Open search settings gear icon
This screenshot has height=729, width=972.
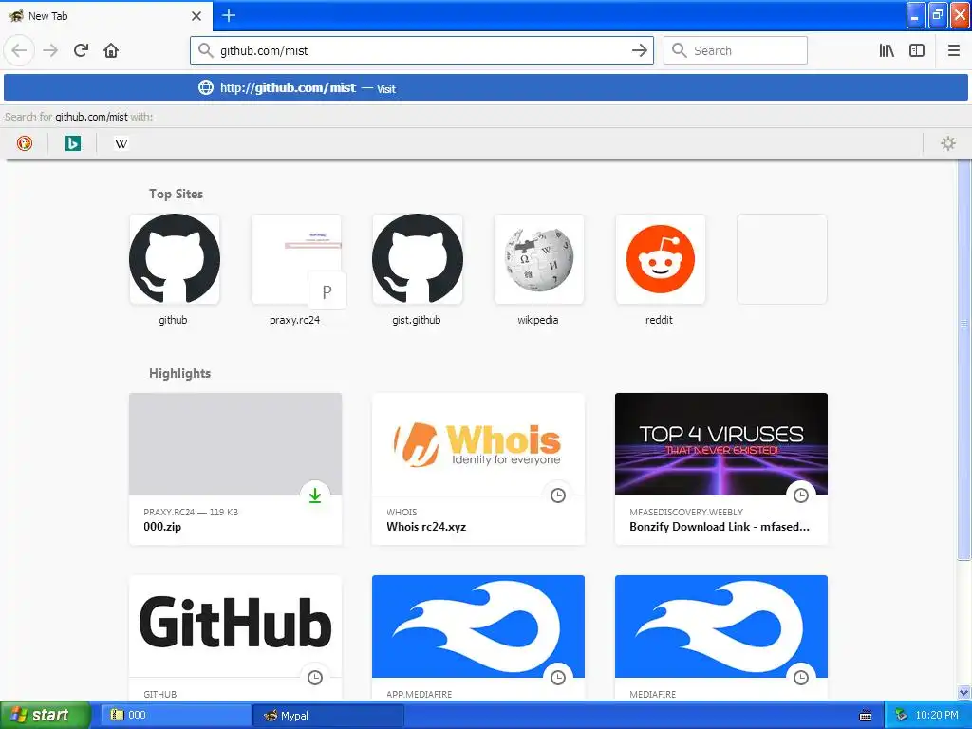pyautogui.click(x=948, y=143)
